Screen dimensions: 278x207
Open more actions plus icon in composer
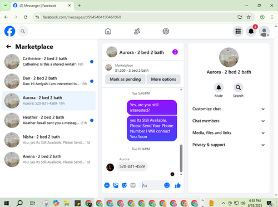click(x=107, y=185)
